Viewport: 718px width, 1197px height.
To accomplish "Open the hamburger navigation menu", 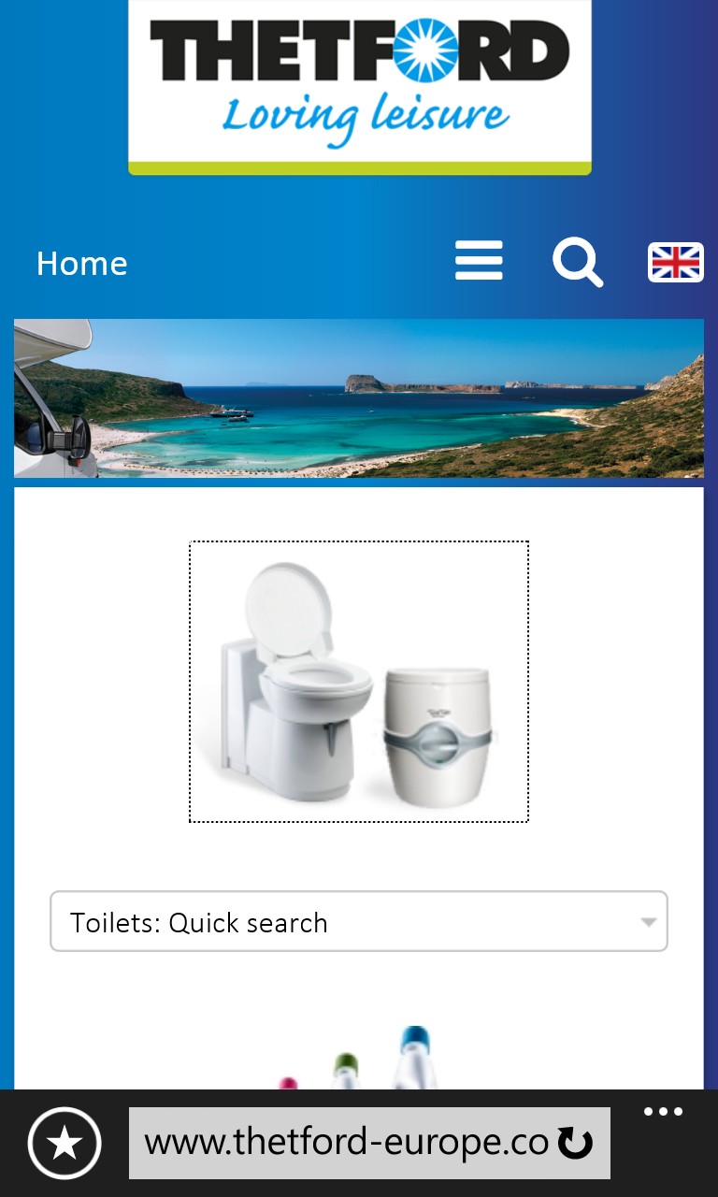I will [479, 261].
